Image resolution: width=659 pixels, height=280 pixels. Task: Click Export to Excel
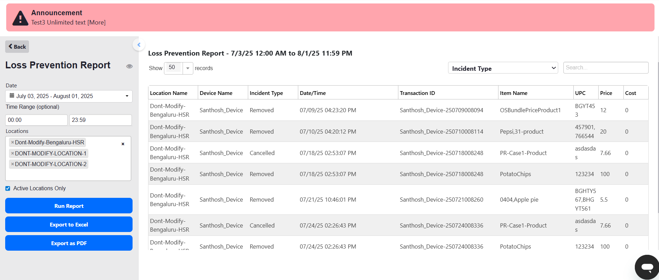coord(69,224)
